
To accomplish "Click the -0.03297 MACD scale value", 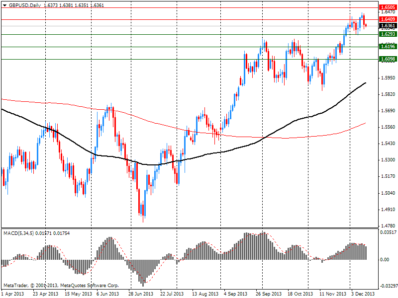I will click(388, 286).
